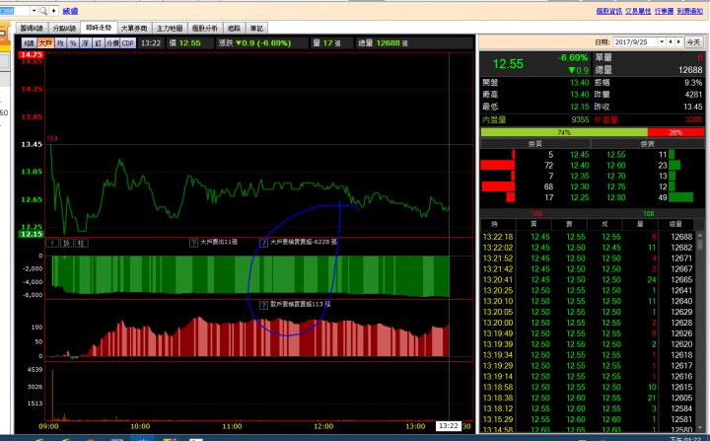Switch to the 籌碼K線 tab
Viewport: 710px width, 441px height.
coord(32,28)
